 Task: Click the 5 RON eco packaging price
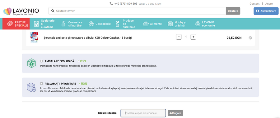[82, 61]
